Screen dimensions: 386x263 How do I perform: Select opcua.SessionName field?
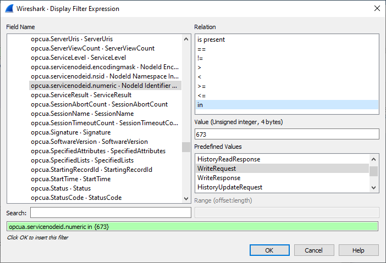(105, 114)
